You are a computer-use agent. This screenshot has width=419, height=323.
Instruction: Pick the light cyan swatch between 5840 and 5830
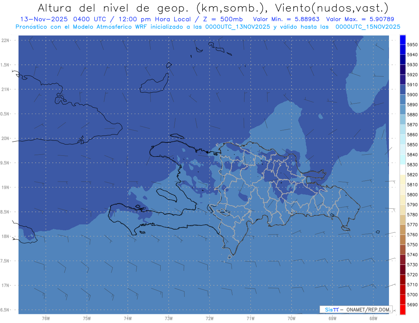pos(402,160)
